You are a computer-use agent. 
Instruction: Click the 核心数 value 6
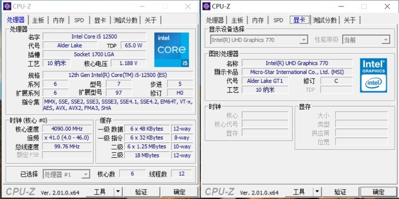(x=132, y=174)
